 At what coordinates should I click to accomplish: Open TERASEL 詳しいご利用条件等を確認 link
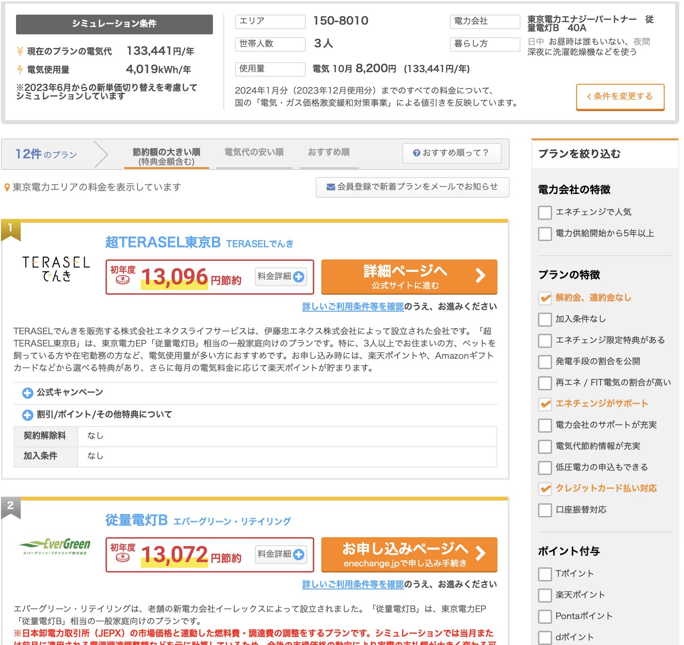pyautogui.click(x=353, y=306)
